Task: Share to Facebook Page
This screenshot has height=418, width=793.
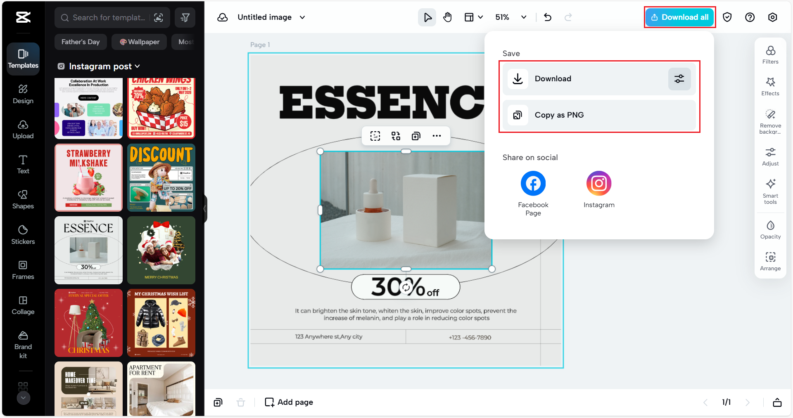Action: (533, 194)
